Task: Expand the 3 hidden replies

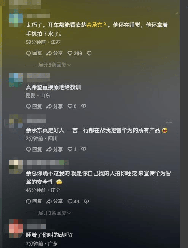Action: (x=54, y=213)
